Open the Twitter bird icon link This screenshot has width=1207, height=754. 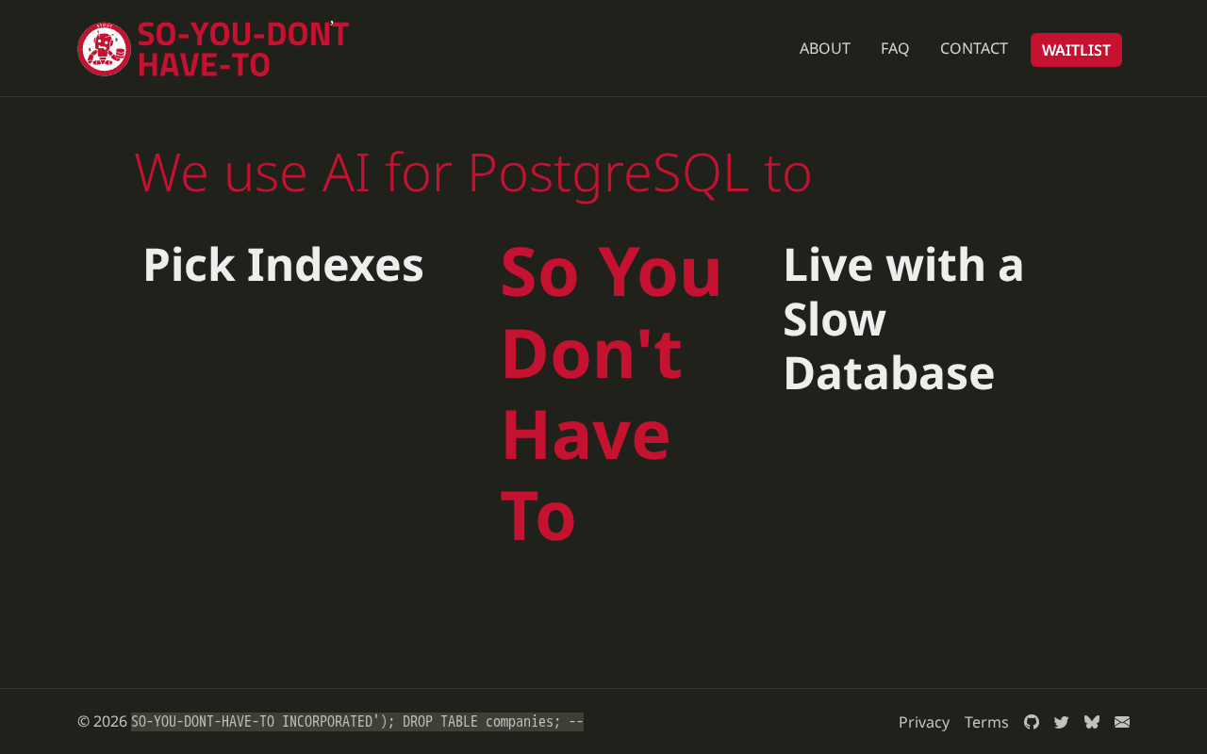coord(1062,722)
